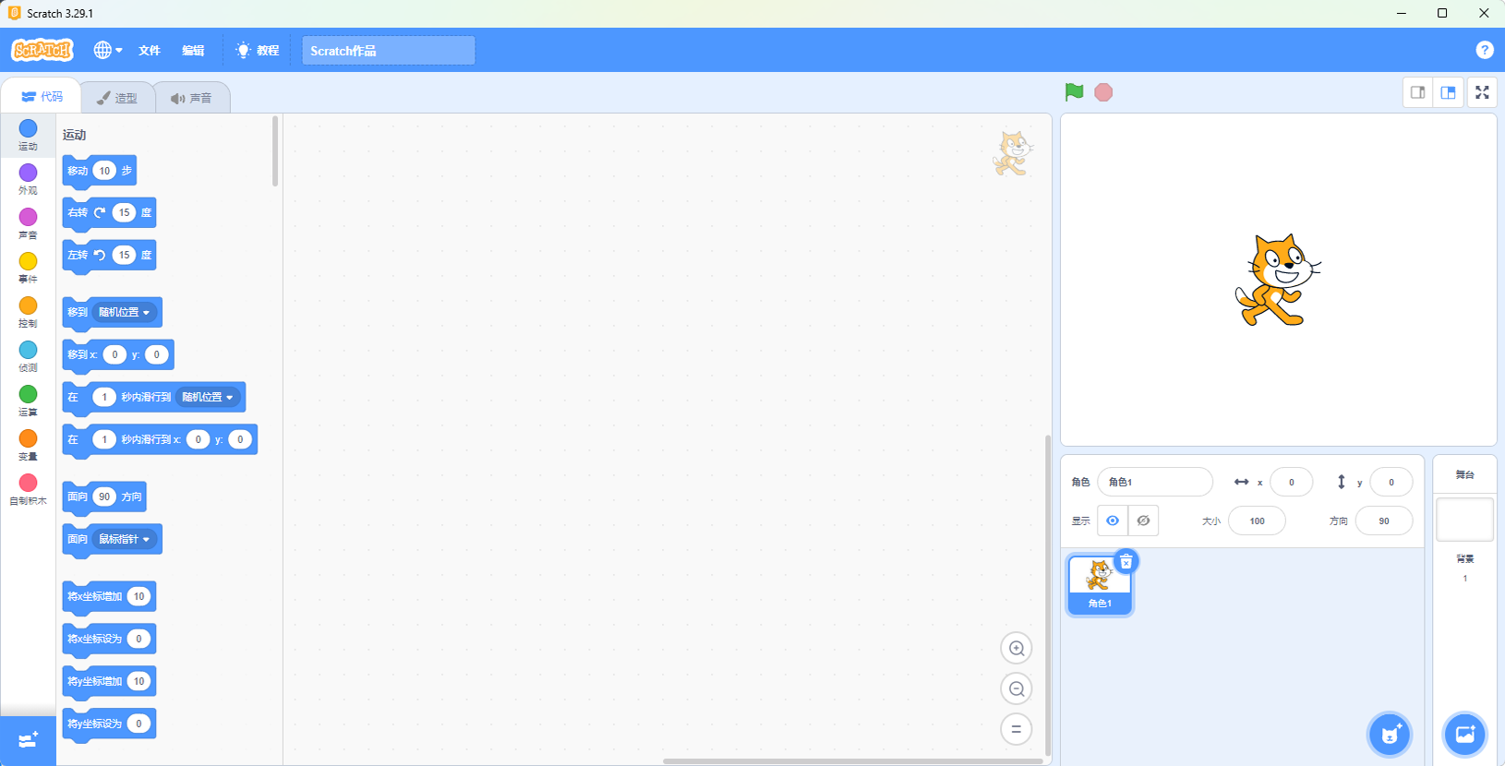Zoom out on the code workspace
The width and height of the screenshot is (1505, 766).
coord(1016,689)
